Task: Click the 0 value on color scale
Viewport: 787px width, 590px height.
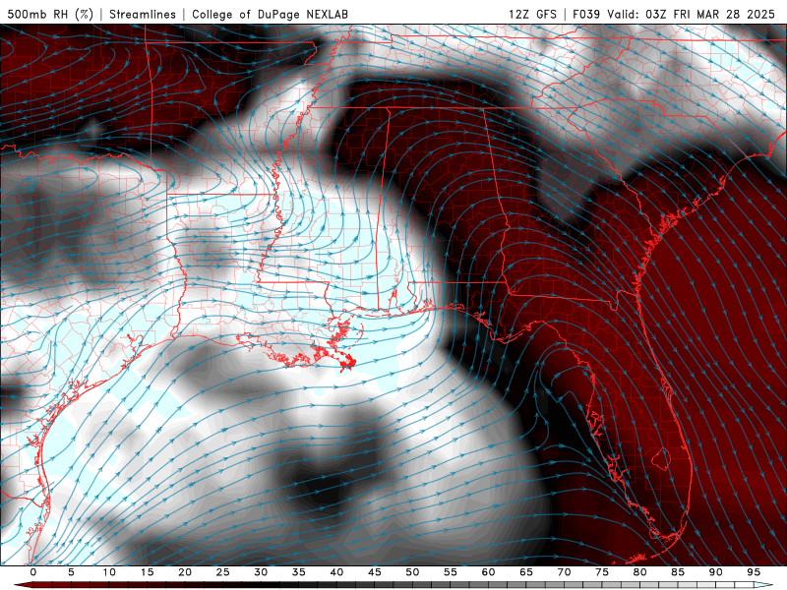Action: coord(33,572)
